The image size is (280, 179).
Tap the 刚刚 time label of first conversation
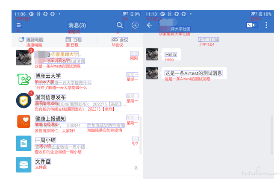pos(134,53)
